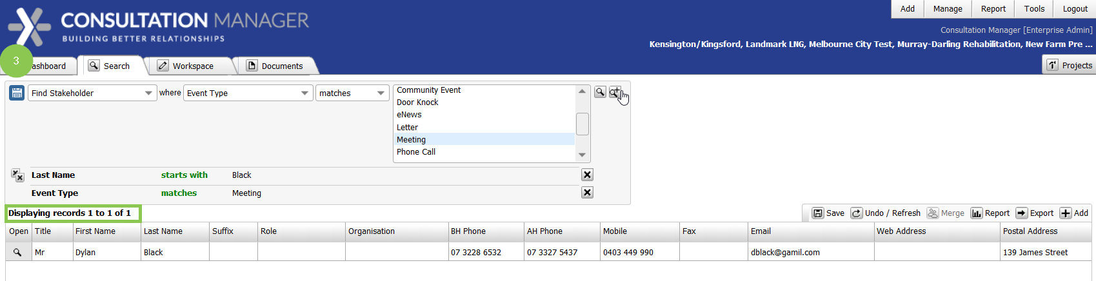Remove the Last Name criterion
1096x281 pixels.
click(587, 175)
